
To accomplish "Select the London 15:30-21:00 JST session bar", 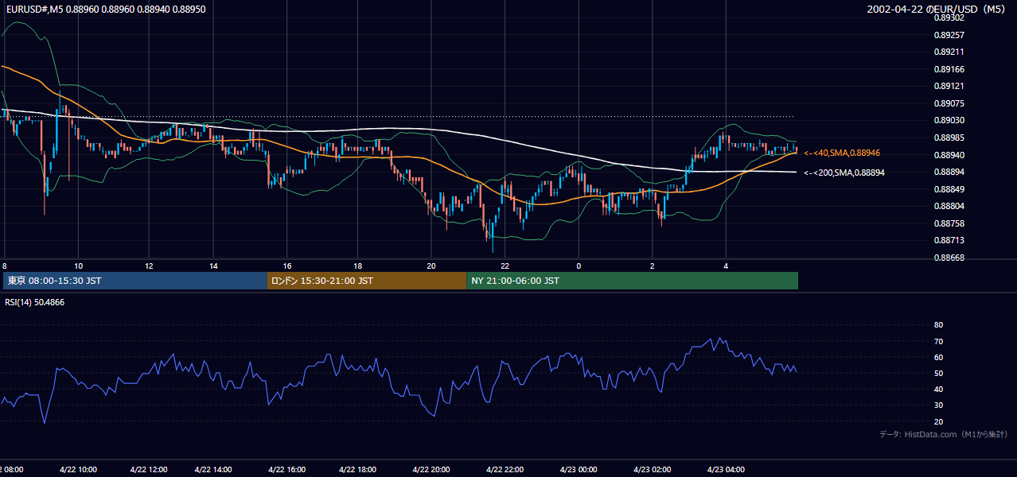I will (367, 281).
